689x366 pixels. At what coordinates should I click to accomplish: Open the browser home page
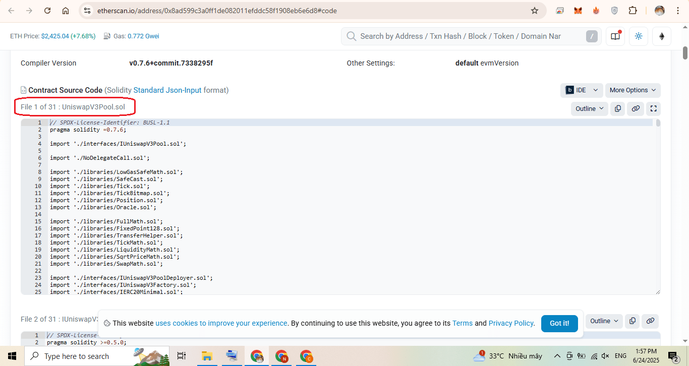click(66, 11)
